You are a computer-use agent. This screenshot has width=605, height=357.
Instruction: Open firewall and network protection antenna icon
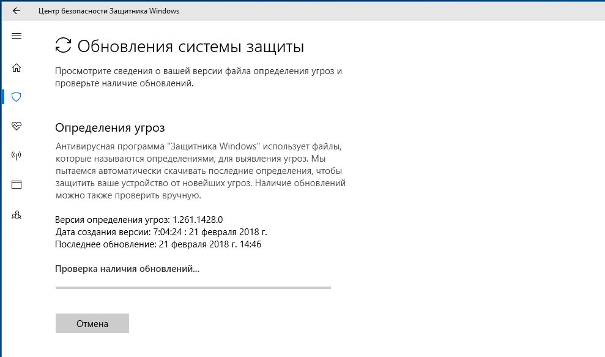pos(16,156)
